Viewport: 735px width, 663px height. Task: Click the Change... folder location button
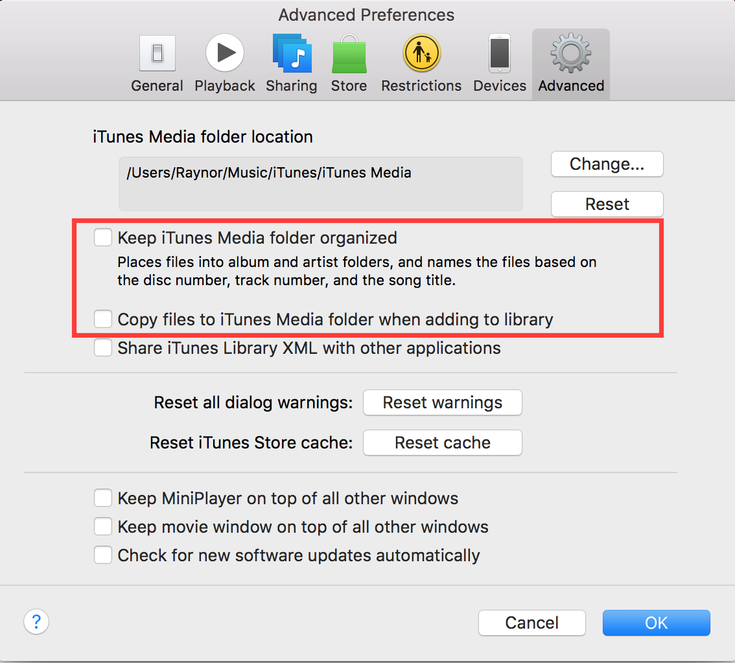(x=607, y=164)
